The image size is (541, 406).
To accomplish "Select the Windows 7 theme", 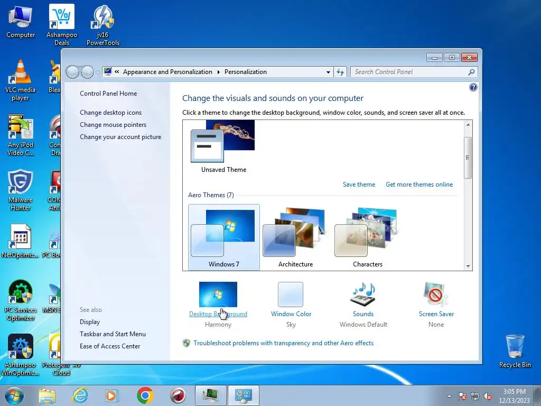I will [x=223, y=237].
